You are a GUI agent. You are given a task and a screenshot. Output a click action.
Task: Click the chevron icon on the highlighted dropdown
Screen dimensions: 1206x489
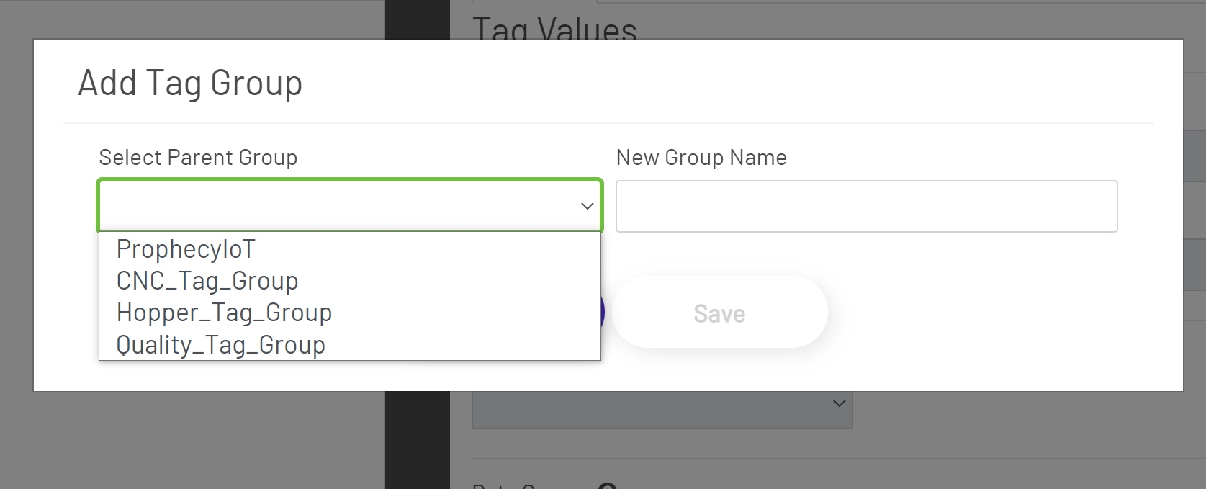(x=583, y=205)
